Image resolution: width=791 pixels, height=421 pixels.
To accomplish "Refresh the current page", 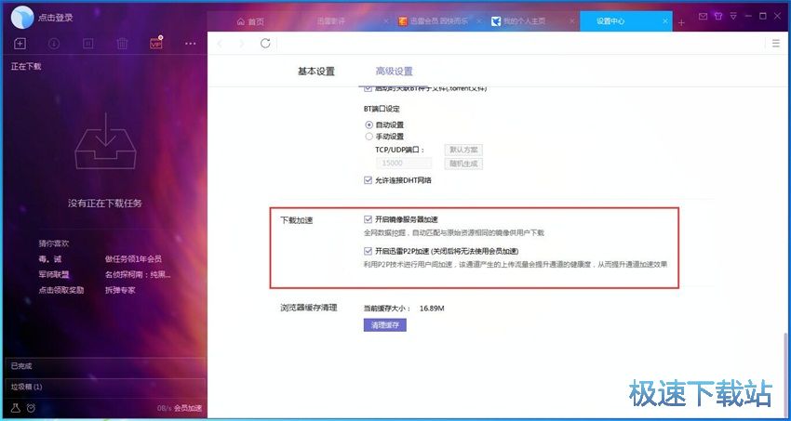I will click(x=265, y=44).
